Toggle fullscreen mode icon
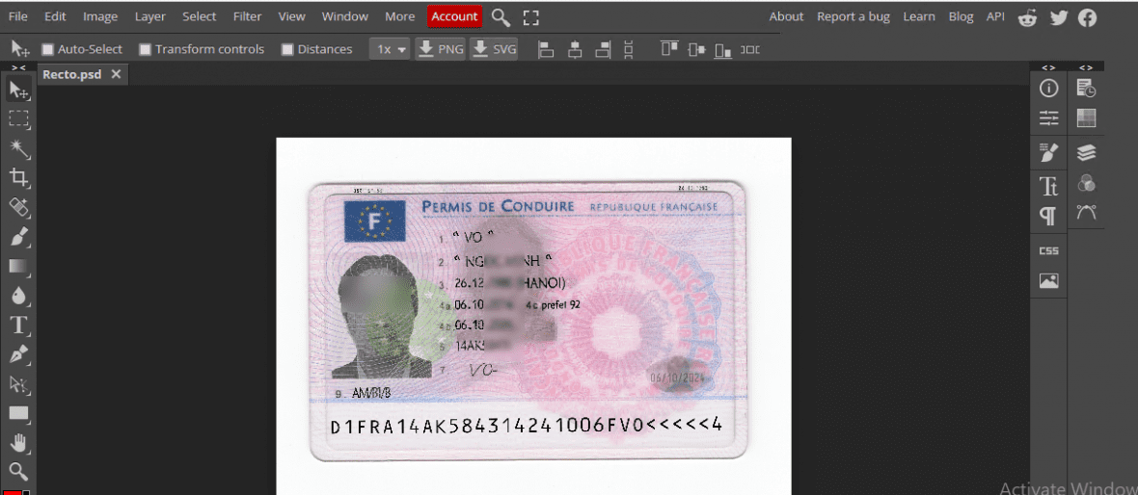The width and height of the screenshot is (1138, 495). click(x=531, y=17)
